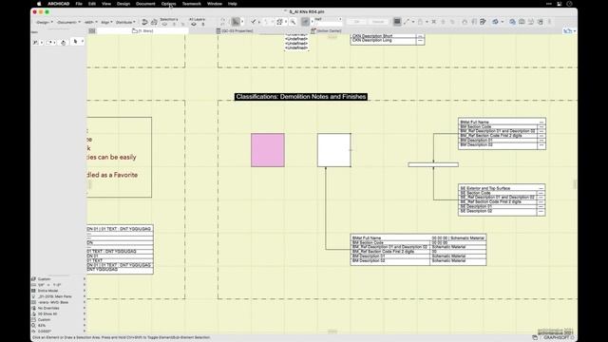Expand the Document toolbar dropdown
The width and height of the screenshot is (608, 342).
point(68,22)
